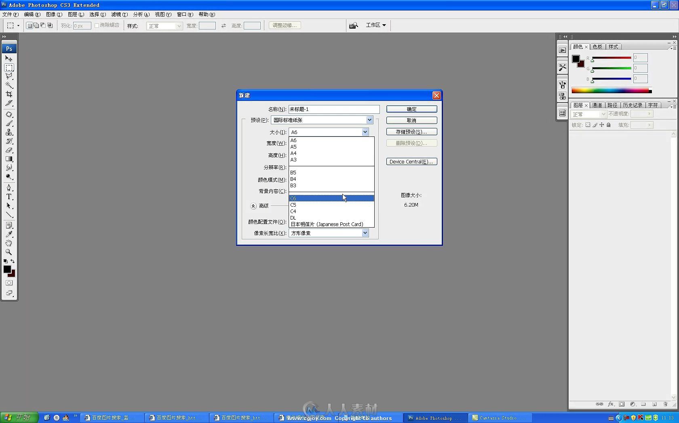Select the Spot Healing Brush tool

pos(9,114)
